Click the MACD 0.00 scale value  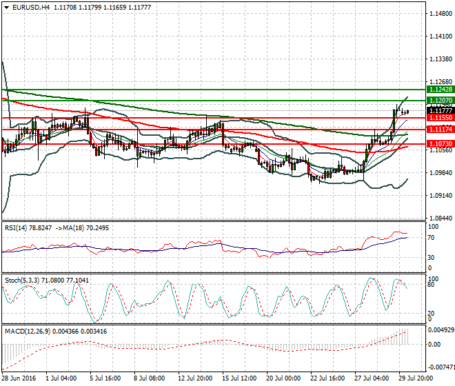(x=434, y=345)
